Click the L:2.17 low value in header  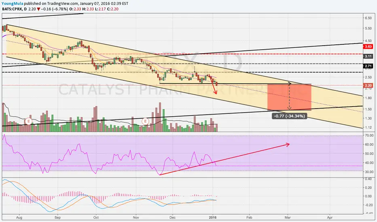(x=100, y=9)
